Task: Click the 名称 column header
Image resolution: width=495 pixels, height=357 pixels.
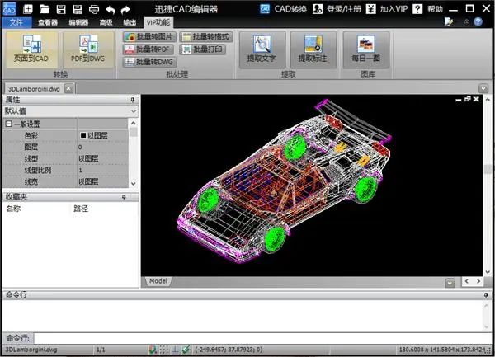Action: (x=13, y=209)
